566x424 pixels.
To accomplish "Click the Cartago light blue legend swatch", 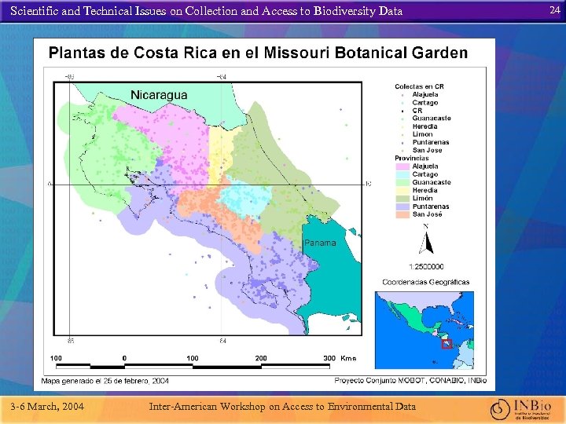I will coord(402,174).
